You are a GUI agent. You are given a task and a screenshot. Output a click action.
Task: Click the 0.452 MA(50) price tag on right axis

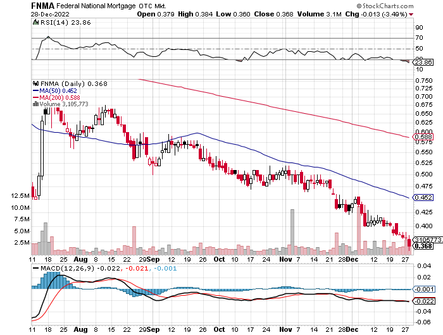click(x=423, y=197)
